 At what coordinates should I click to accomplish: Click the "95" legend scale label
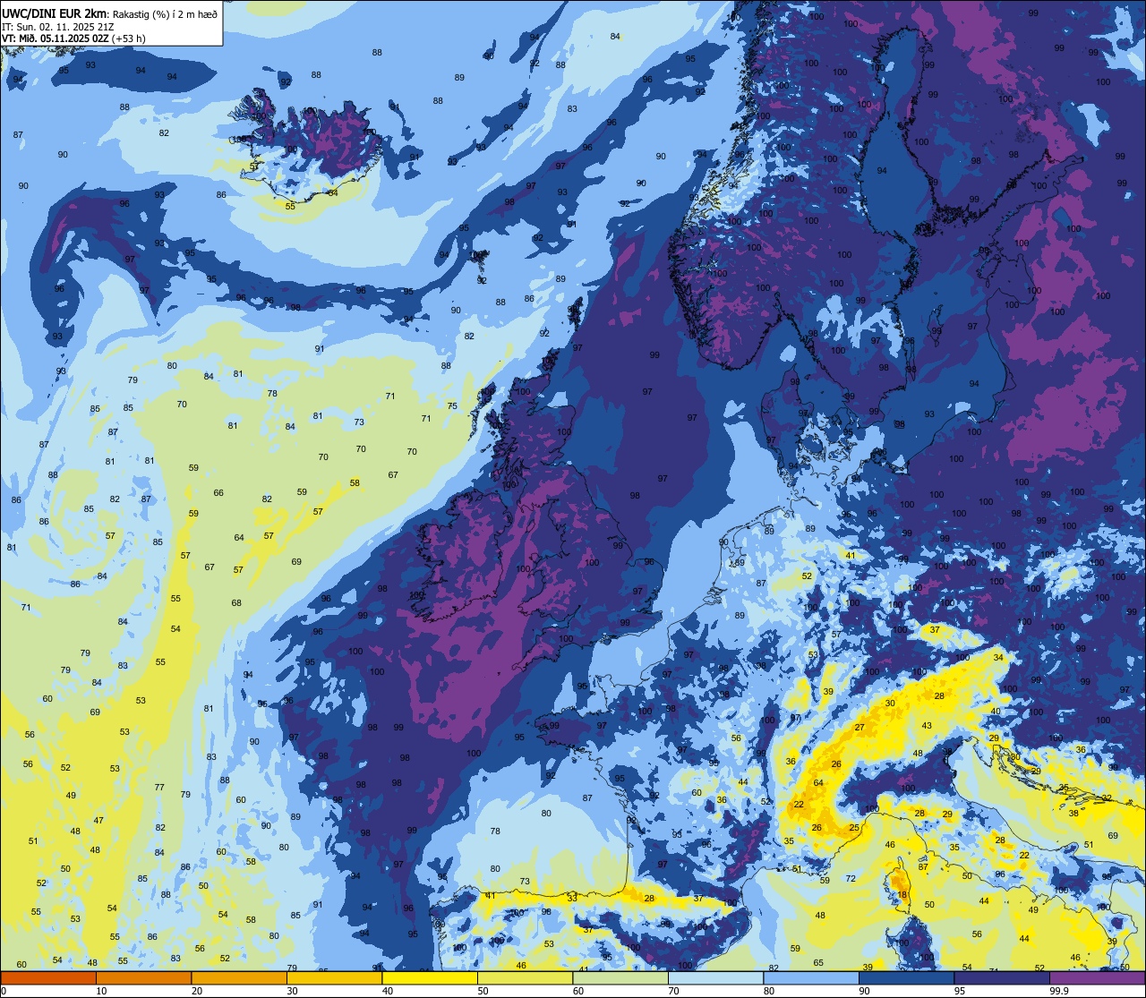coord(960,991)
